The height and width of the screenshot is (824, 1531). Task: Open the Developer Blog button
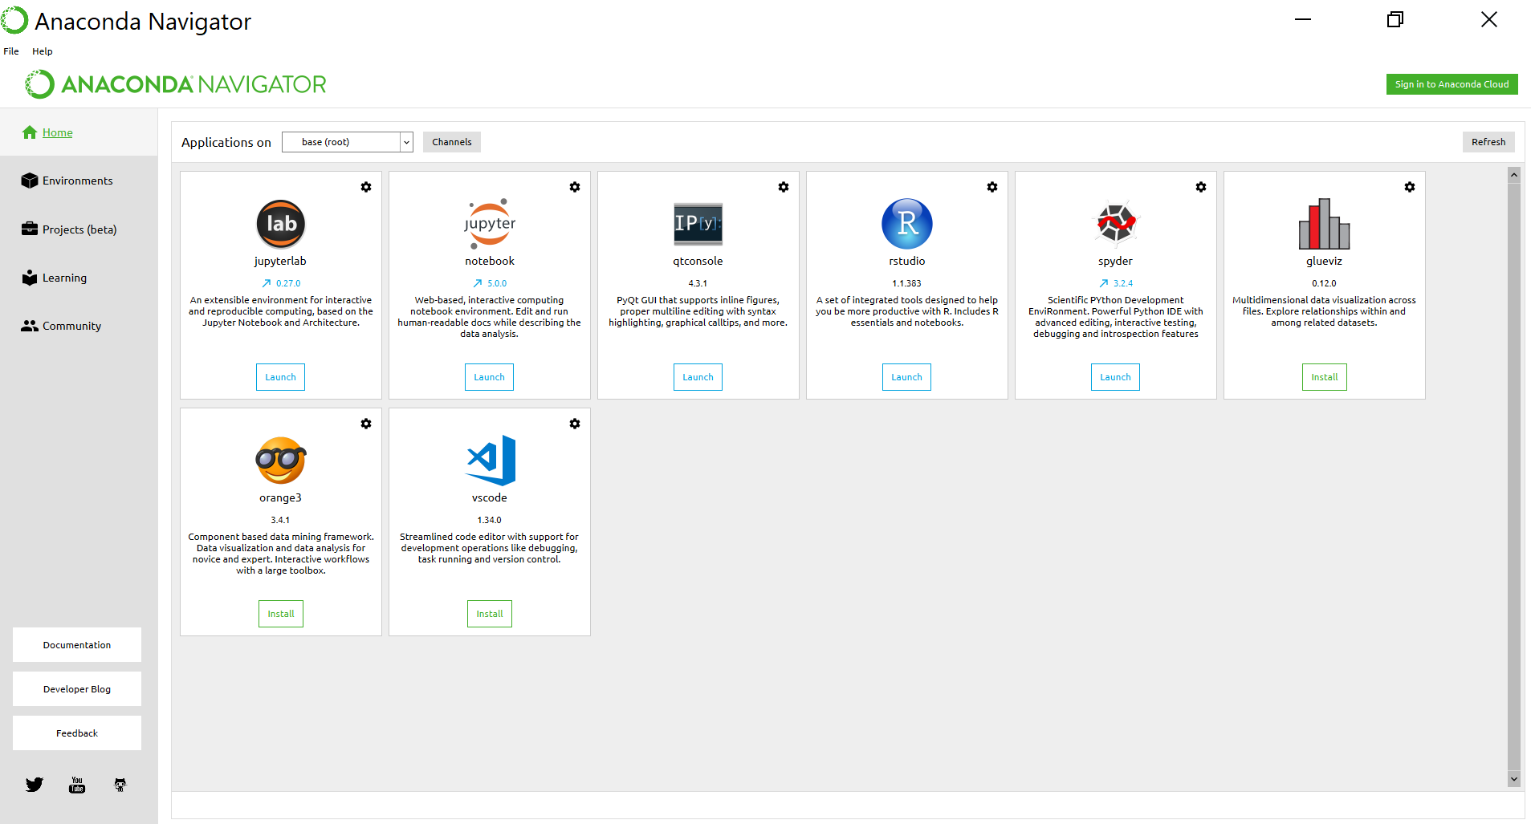pyautogui.click(x=77, y=689)
